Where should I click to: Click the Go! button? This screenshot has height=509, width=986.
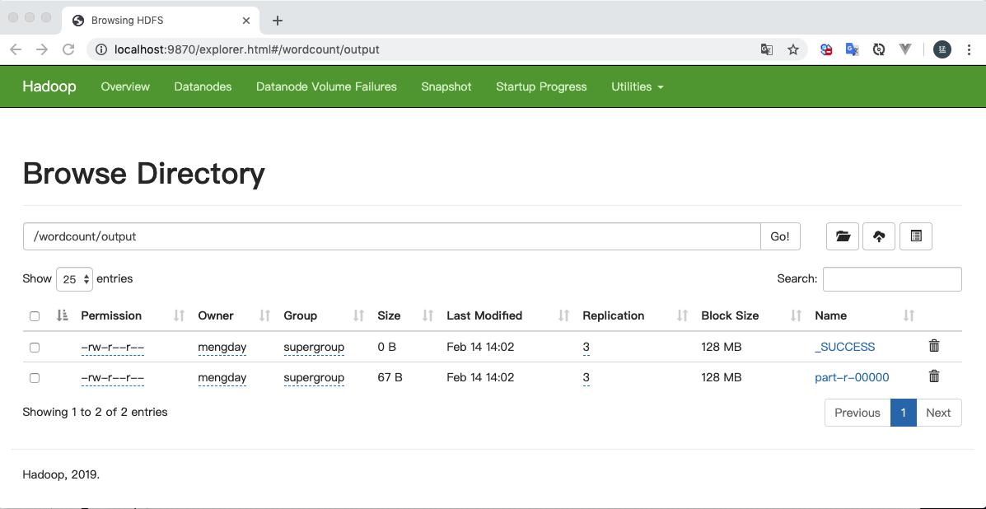pyautogui.click(x=779, y=236)
